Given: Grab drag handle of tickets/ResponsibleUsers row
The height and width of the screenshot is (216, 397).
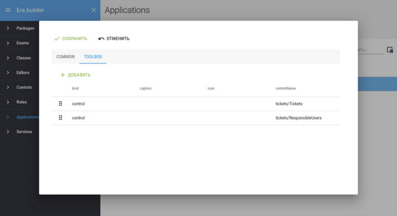Looking at the screenshot, I should (61, 118).
